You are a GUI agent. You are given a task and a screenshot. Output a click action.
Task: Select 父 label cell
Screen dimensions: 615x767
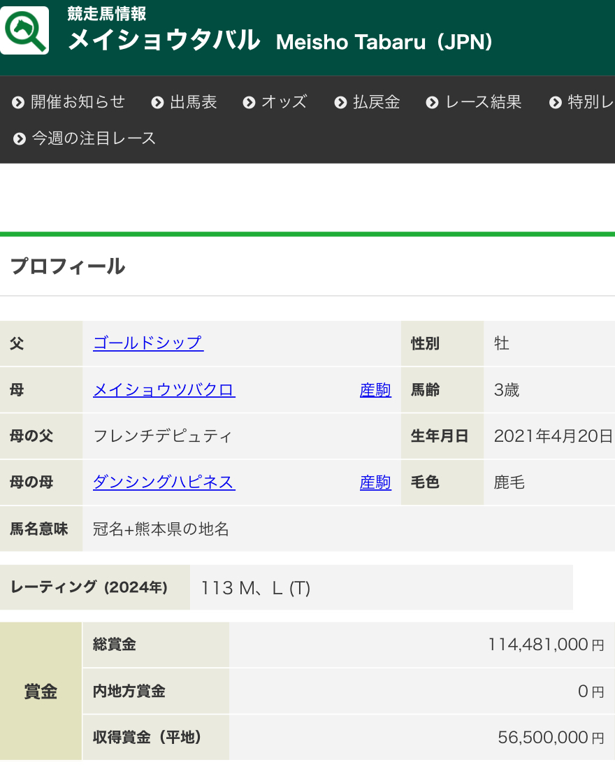[x=41, y=343]
